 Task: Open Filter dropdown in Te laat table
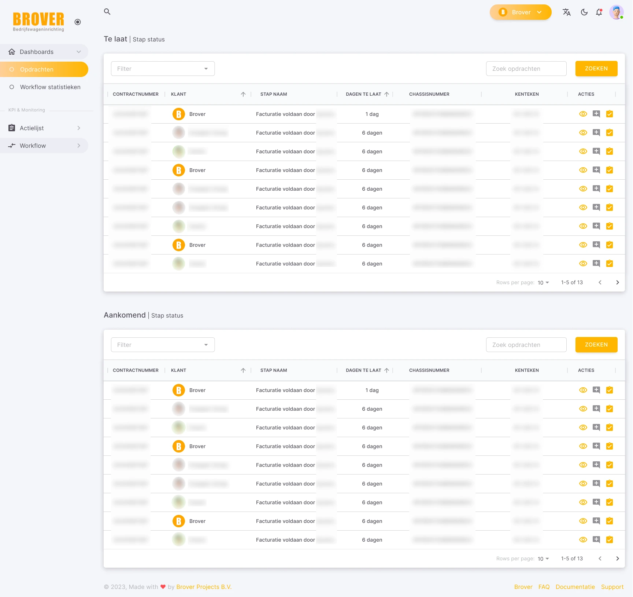(x=163, y=69)
